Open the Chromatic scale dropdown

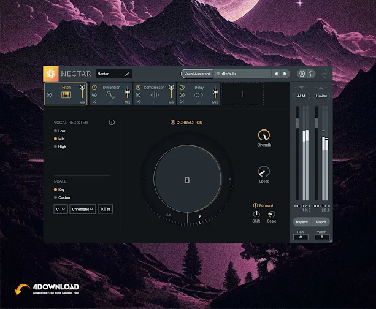(82, 209)
